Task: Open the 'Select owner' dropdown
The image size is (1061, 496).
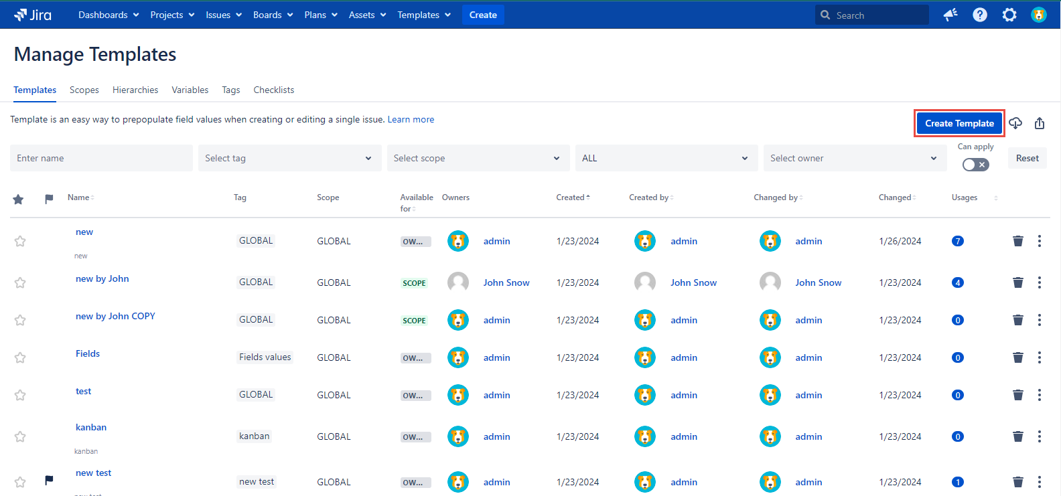Action: (x=854, y=158)
